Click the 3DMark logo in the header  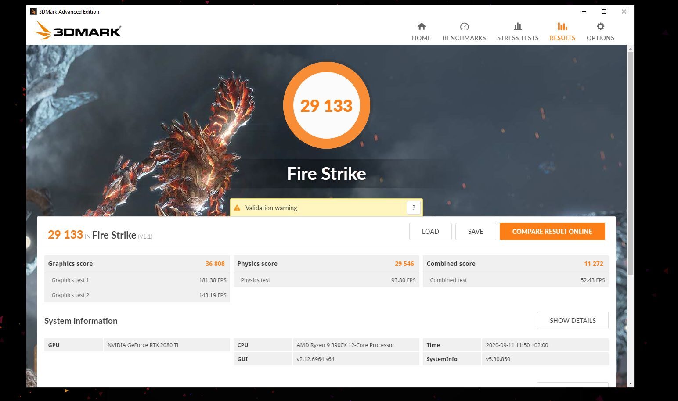click(x=78, y=31)
